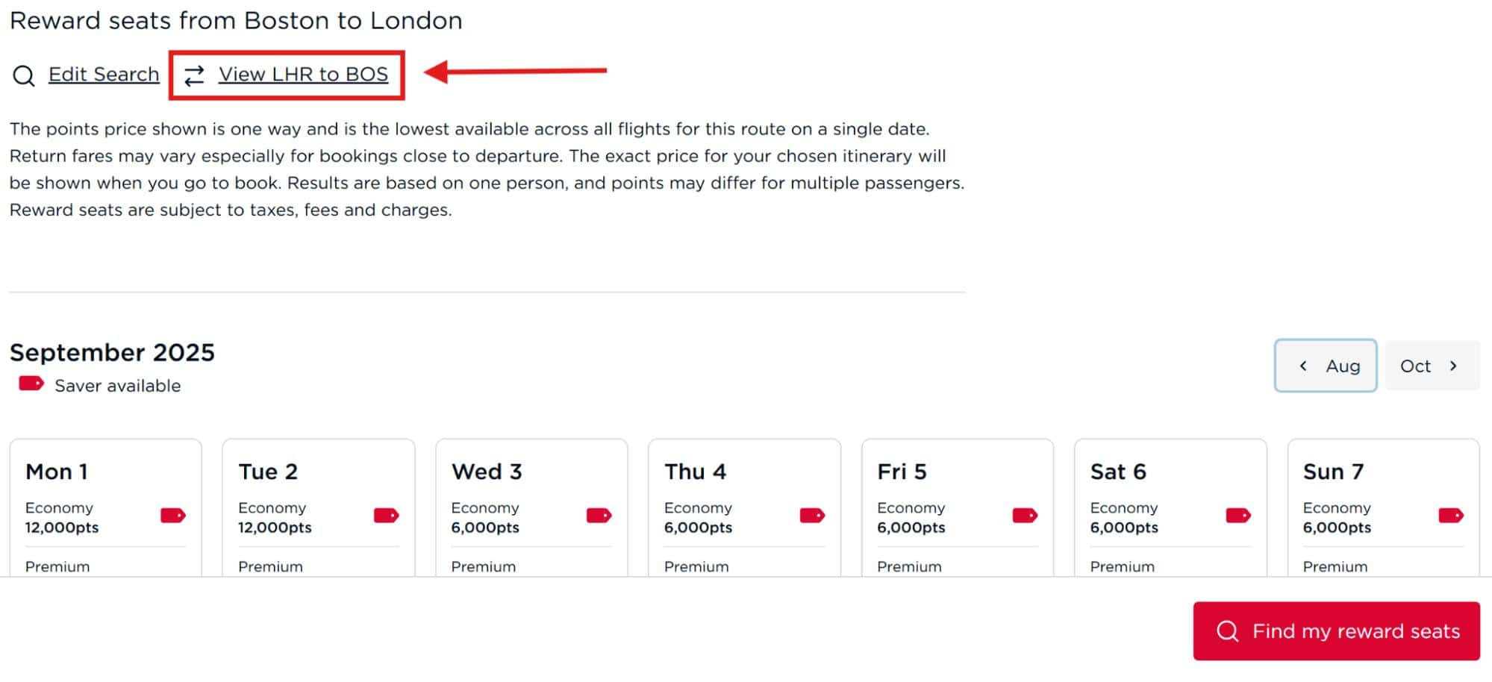Click the Saver tag icon on Sun 7 Economy
The height and width of the screenshot is (682, 1492).
pyautogui.click(x=1450, y=515)
